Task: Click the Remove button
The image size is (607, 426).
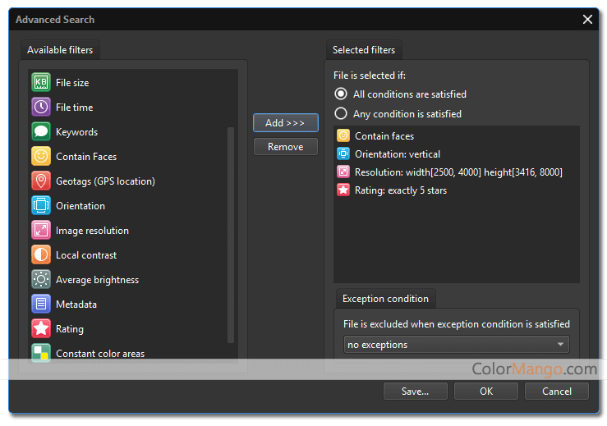Action: (x=286, y=147)
